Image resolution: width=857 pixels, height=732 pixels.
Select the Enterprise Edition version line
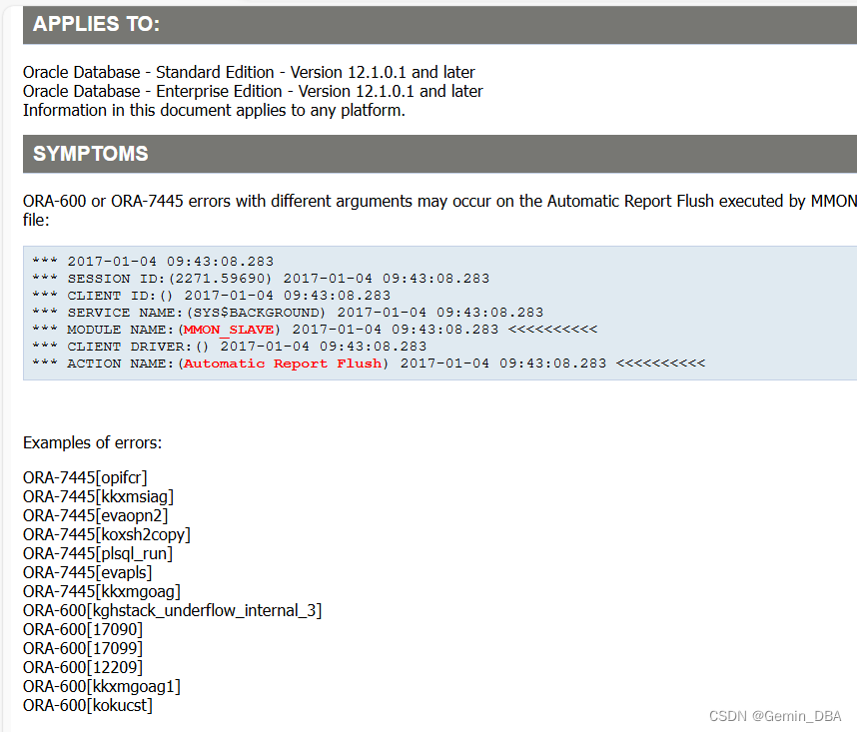(253, 91)
